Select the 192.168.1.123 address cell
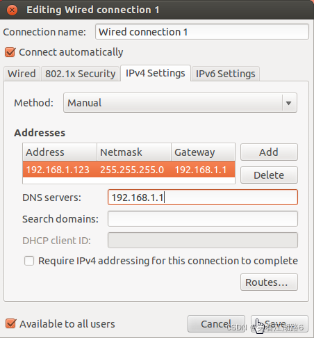Image resolution: width=314 pixels, height=338 pixels. pyautogui.click(x=58, y=170)
